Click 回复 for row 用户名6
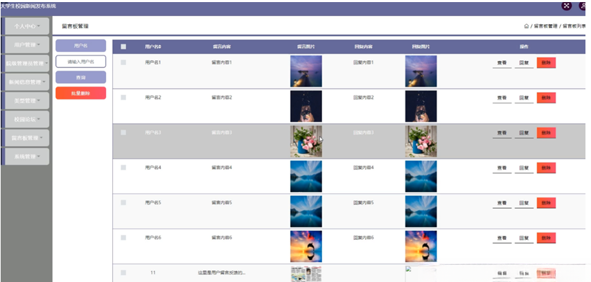Image resolution: width=591 pixels, height=282 pixels. click(x=524, y=238)
